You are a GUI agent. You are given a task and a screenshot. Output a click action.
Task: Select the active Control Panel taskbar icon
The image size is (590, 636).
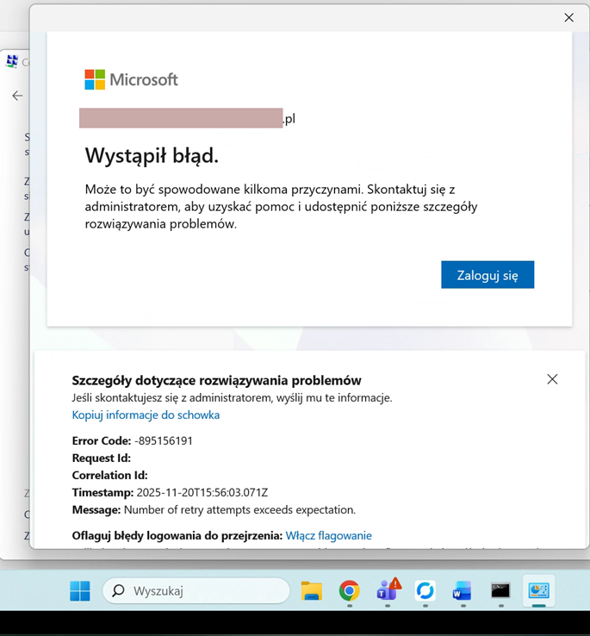pyautogui.click(x=538, y=590)
